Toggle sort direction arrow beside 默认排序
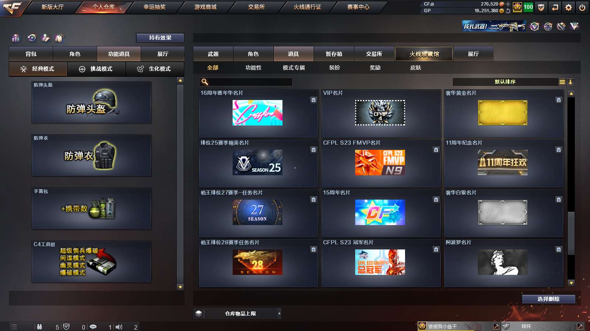Image resolution: width=590 pixels, height=331 pixels. coord(570,82)
